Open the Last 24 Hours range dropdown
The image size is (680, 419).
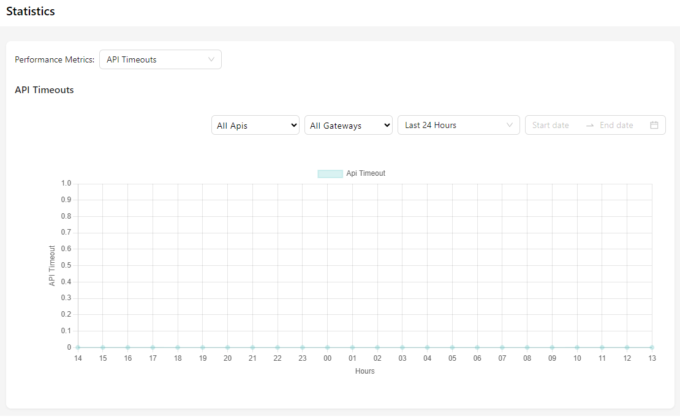click(x=458, y=125)
